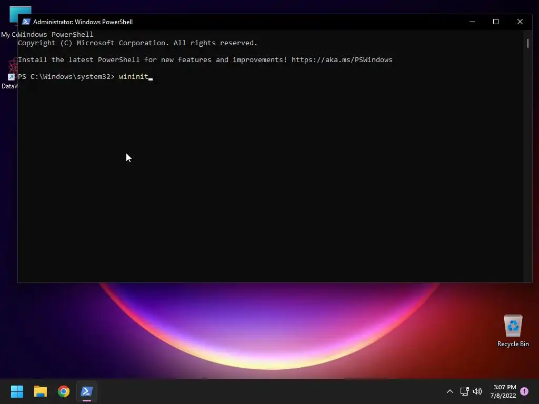Select the PowerShell taskbar icon

[x=87, y=391]
